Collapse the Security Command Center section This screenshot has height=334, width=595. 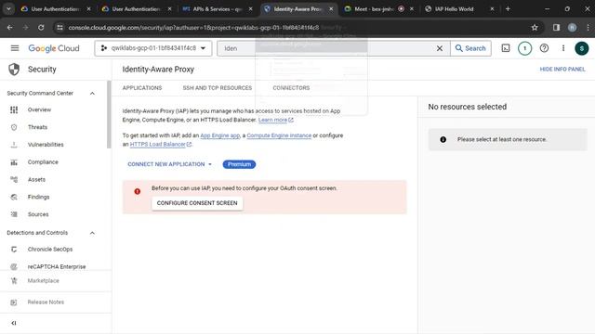coord(92,93)
